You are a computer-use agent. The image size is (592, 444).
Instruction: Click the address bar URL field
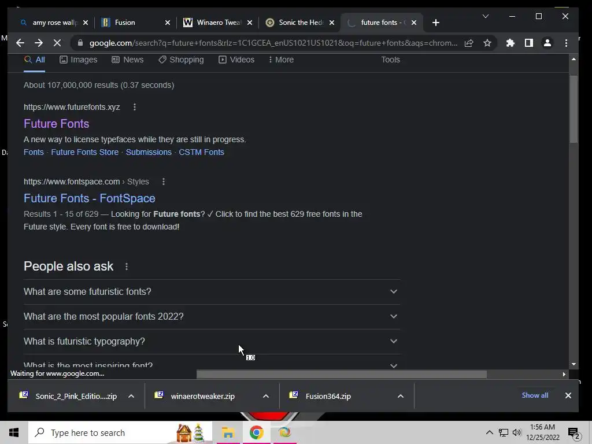tap(273, 43)
